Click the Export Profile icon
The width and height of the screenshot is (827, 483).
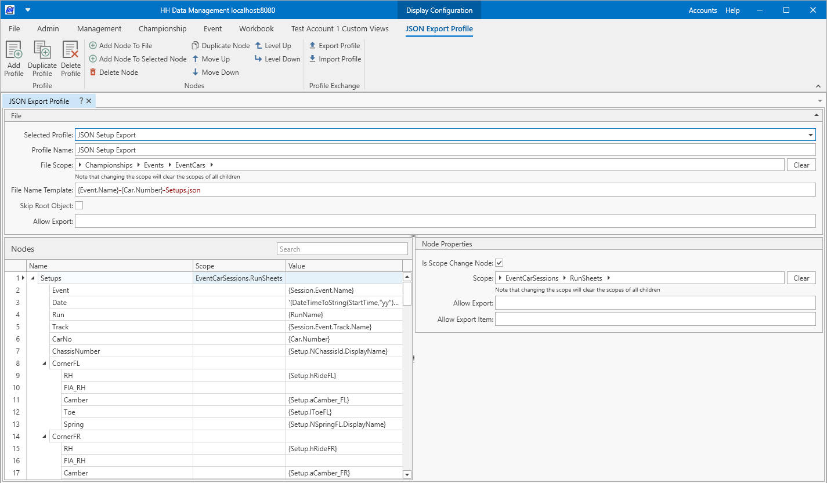[313, 46]
